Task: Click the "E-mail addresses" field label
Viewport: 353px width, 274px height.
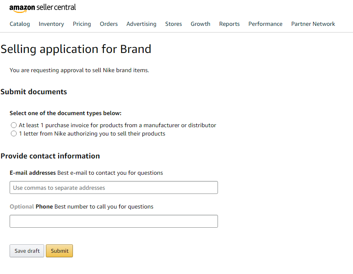Action: coord(33,173)
